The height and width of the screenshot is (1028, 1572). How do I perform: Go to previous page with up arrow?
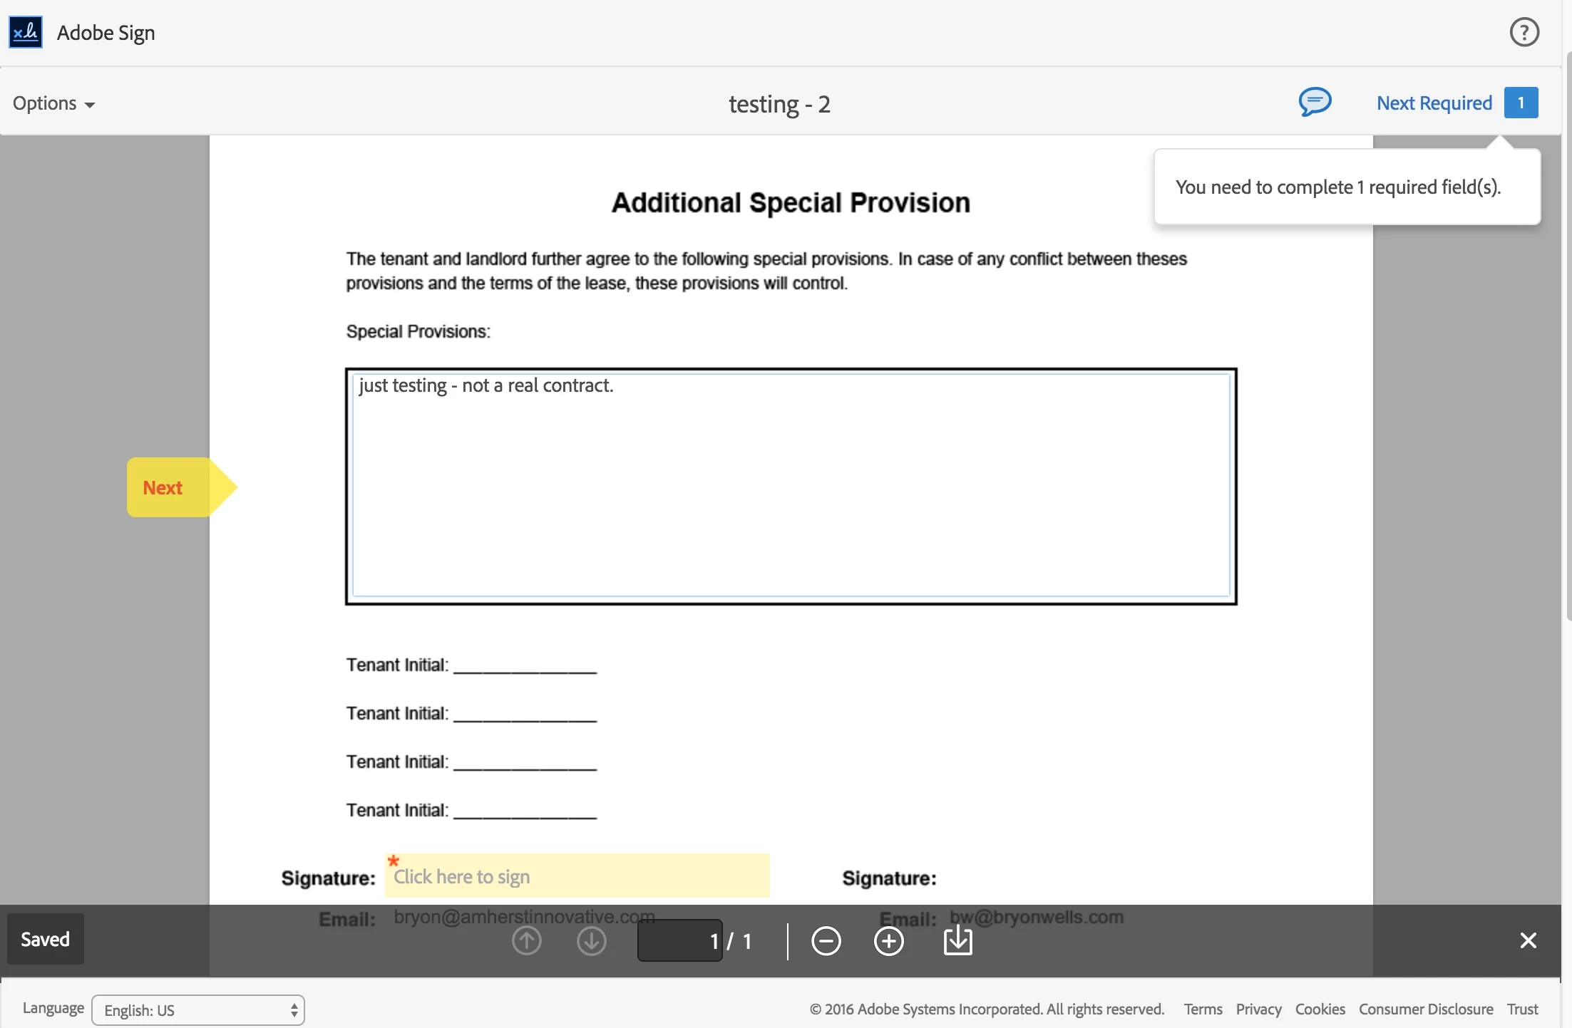tap(526, 940)
